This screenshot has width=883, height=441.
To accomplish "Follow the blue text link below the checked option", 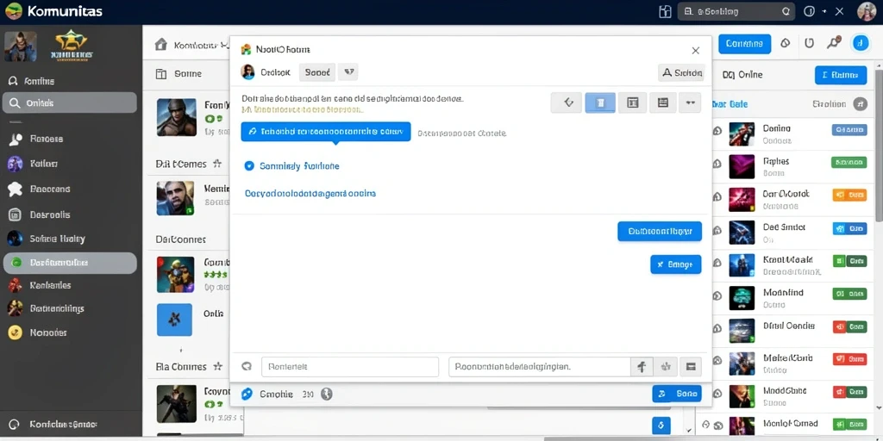I will click(310, 194).
